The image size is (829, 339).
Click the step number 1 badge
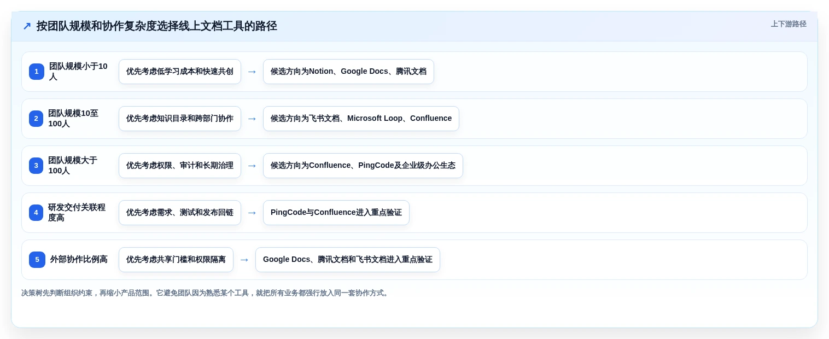click(37, 72)
